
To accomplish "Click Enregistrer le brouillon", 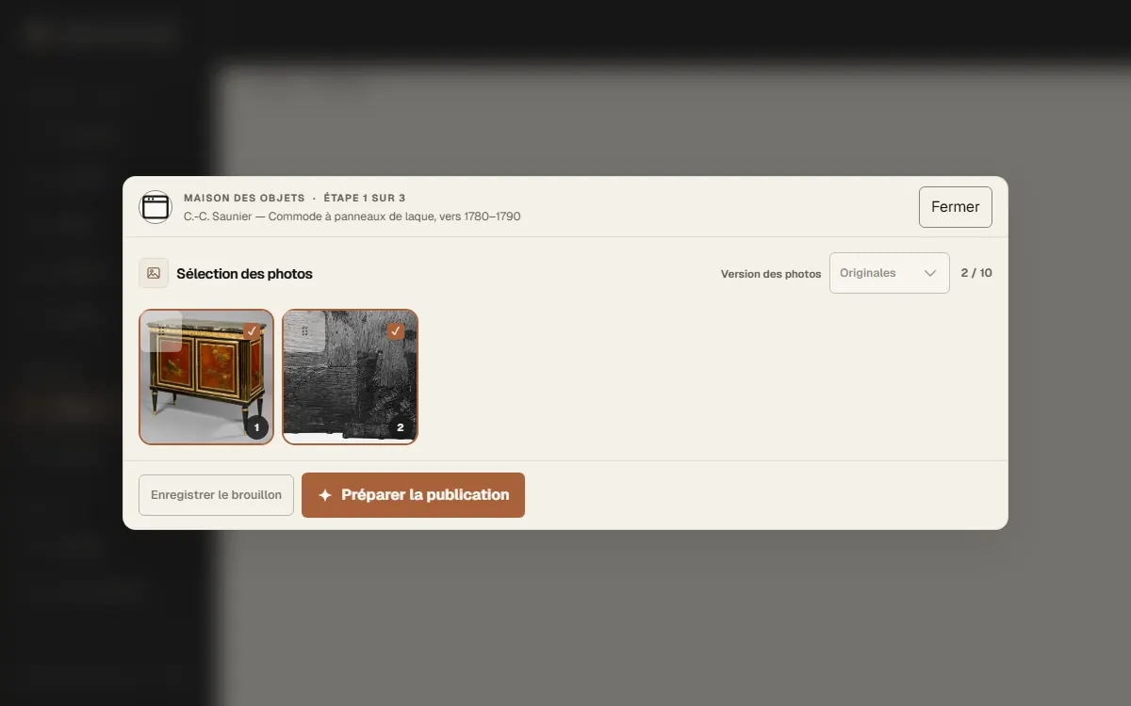I will click(x=216, y=495).
